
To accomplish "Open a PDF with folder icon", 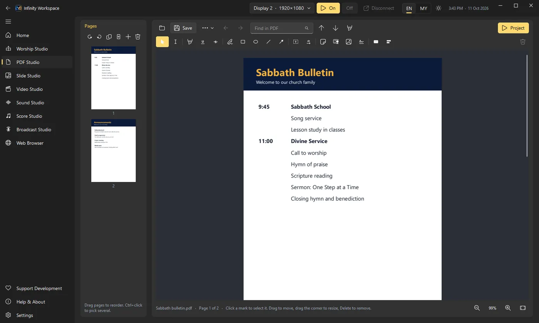I will click(x=162, y=28).
